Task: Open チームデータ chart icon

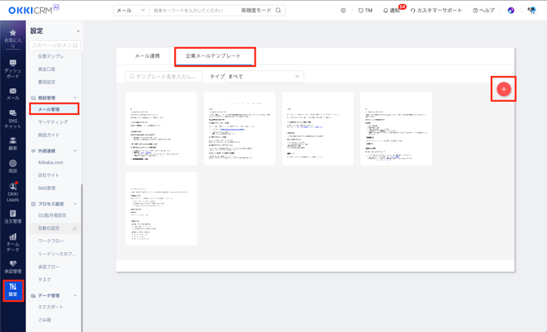Action: (x=12, y=241)
